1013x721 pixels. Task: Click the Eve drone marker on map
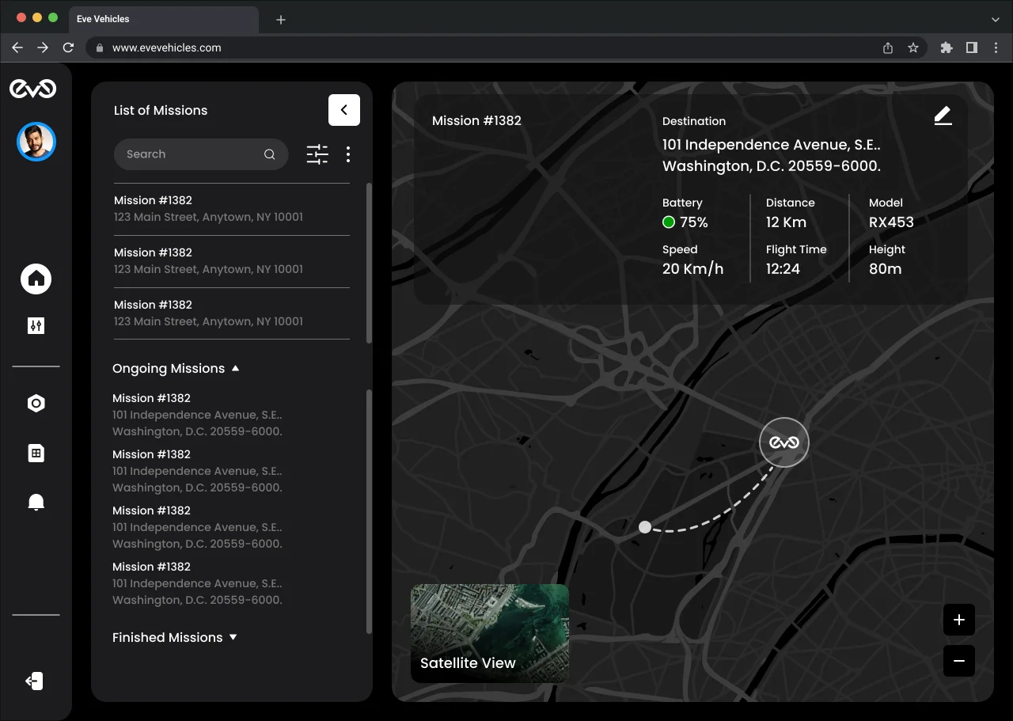point(784,442)
